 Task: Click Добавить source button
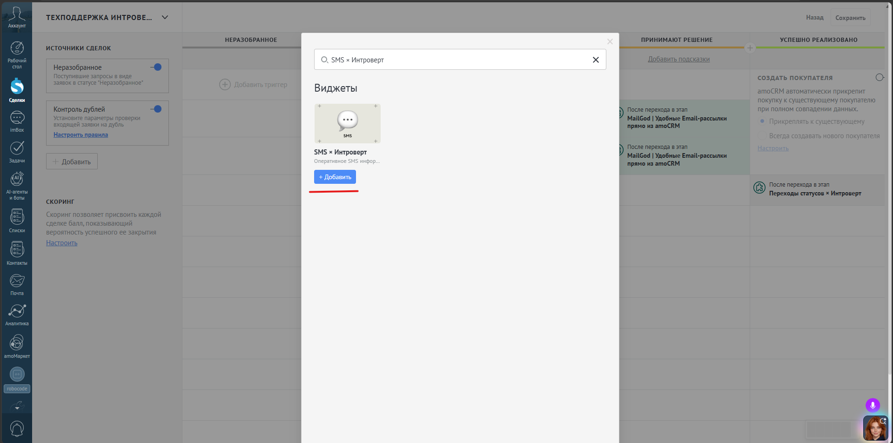tap(72, 161)
